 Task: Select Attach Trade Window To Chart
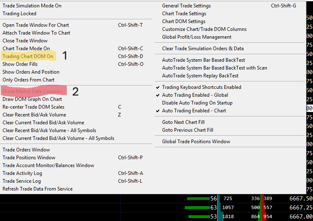(36, 33)
